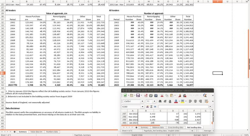
Task: Open Find & Replace magnifier icon
Action: pyautogui.click(x=205, y=95)
